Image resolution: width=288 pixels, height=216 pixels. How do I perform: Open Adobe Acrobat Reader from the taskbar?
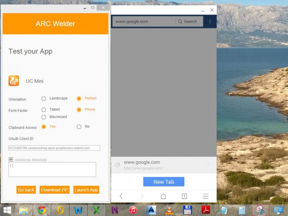(x=206, y=210)
